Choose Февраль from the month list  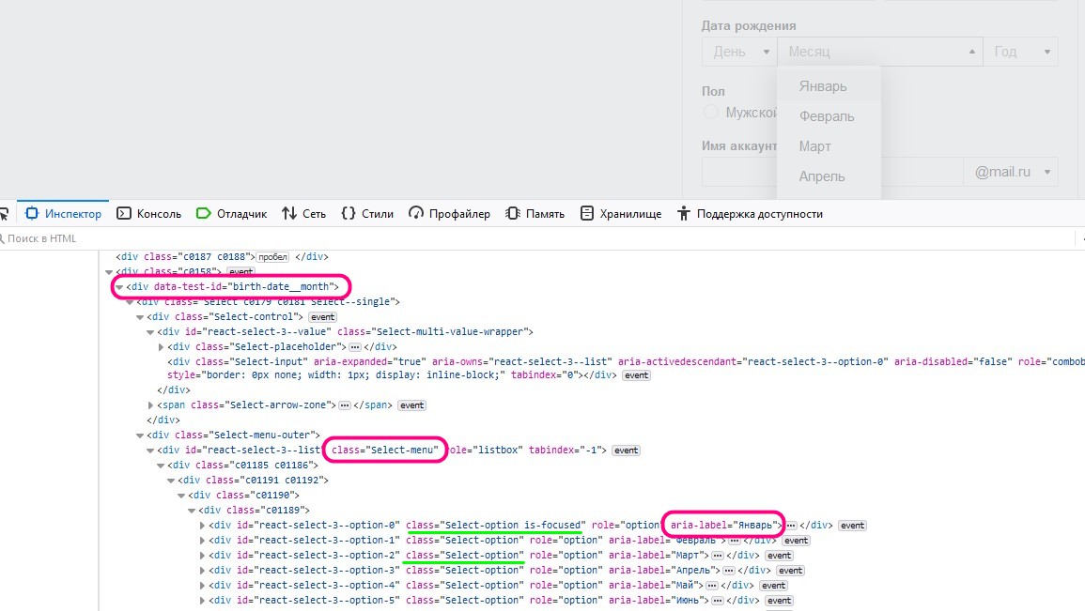tap(829, 116)
